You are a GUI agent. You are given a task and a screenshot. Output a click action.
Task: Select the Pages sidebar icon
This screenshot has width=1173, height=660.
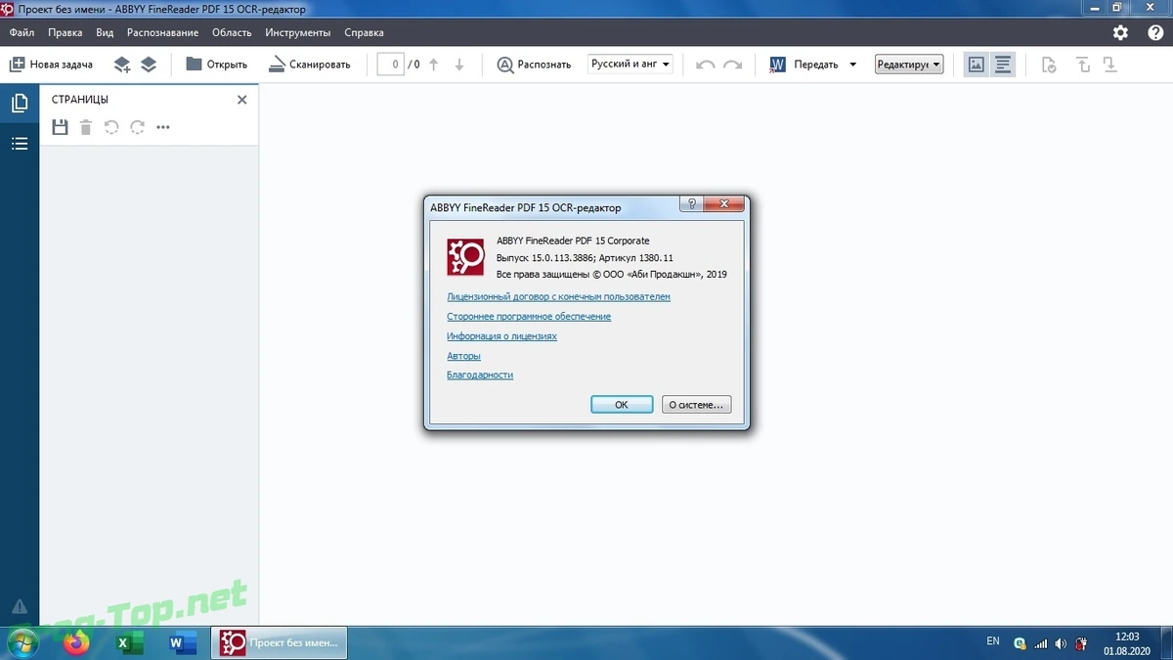click(x=20, y=103)
